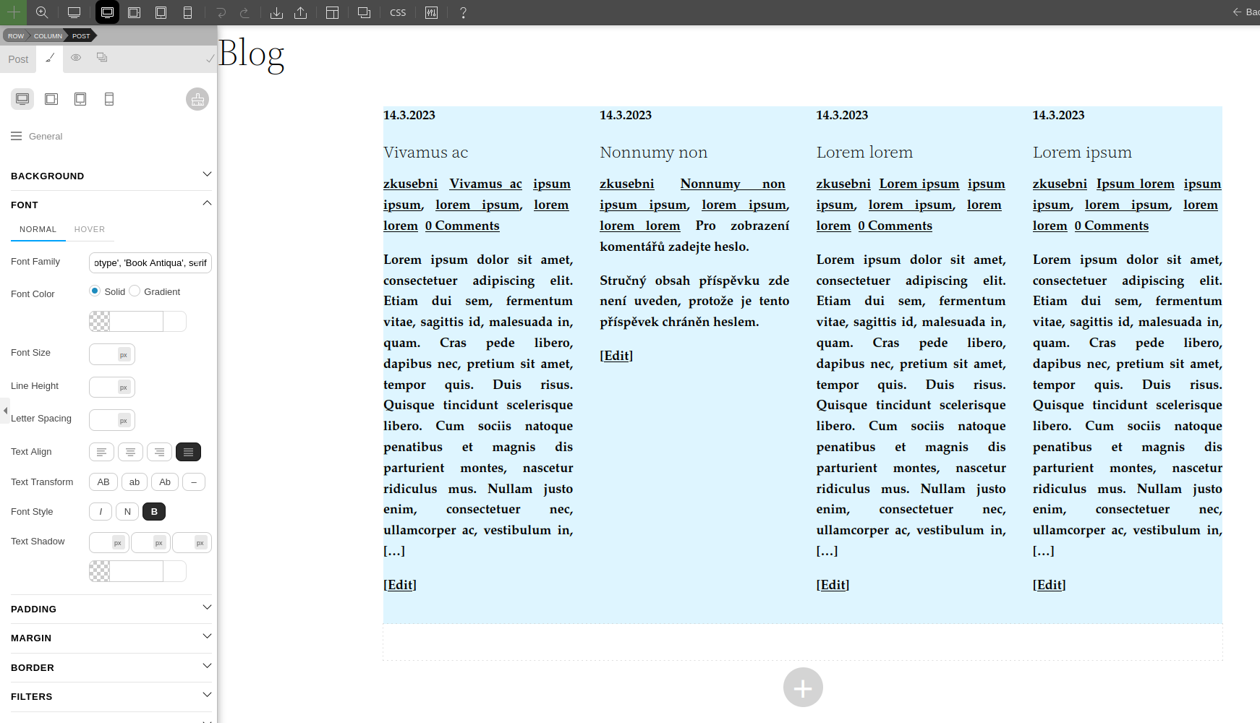The width and height of the screenshot is (1260, 723).
Task: Collapse the FONT section
Action: (x=111, y=205)
